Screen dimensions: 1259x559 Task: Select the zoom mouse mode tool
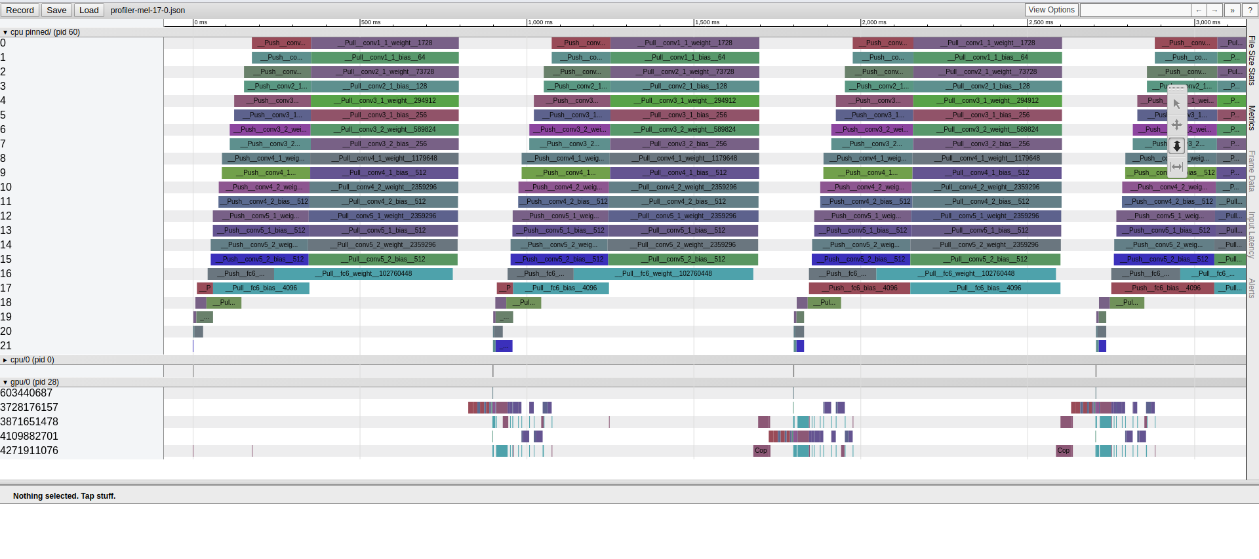pos(1177,146)
